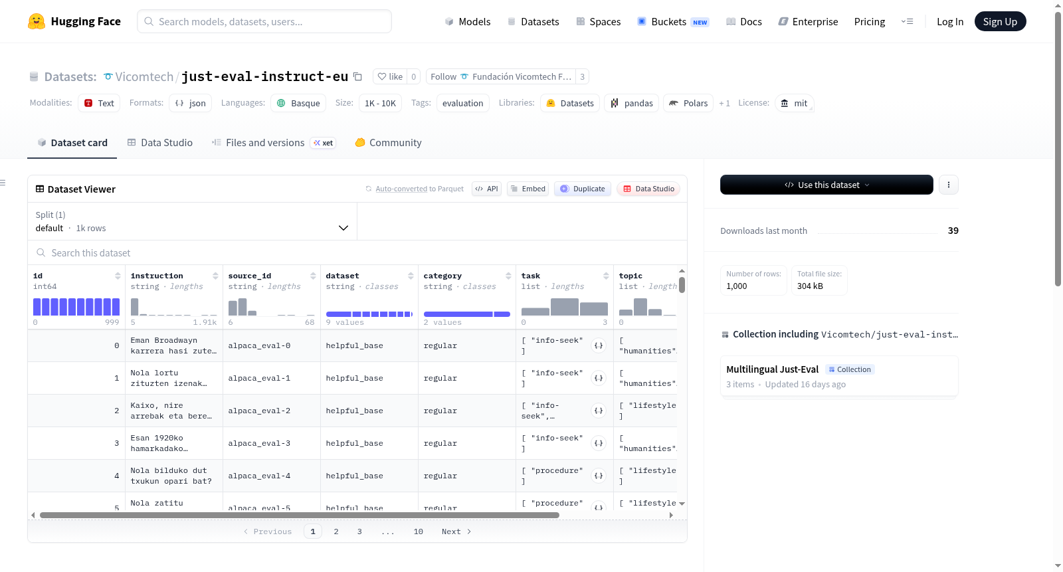Copy the dataset name with the copy icon

click(x=357, y=76)
